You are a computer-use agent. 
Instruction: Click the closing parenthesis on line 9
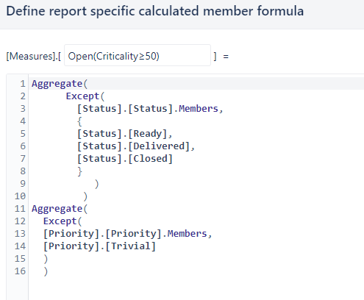96,184
